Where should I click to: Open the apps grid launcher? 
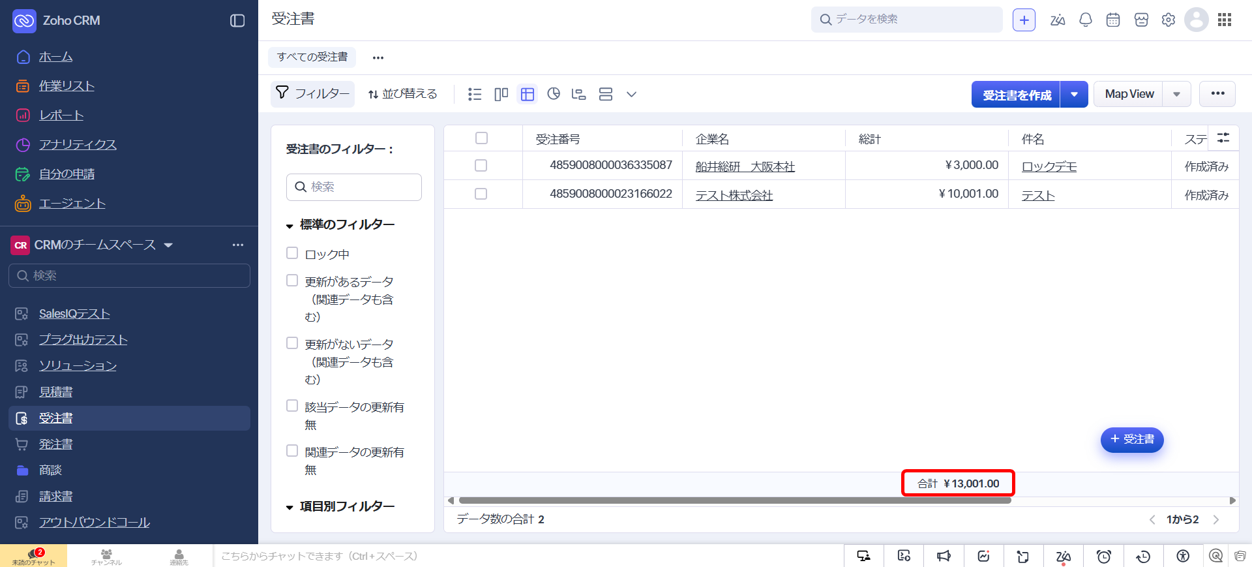1225,20
